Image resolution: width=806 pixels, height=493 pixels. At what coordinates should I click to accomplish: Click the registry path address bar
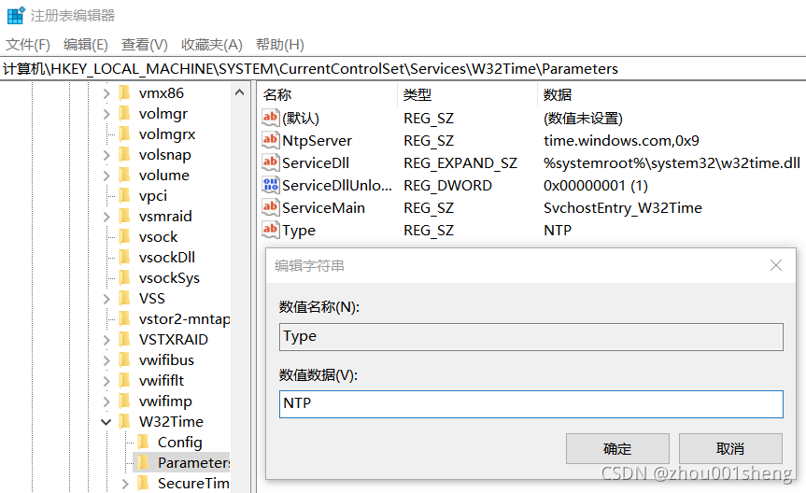[403, 68]
